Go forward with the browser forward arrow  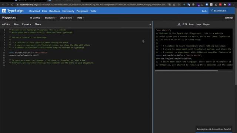[x=7, y=4]
